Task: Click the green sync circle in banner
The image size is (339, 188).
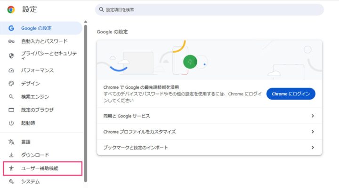Action: [190, 62]
